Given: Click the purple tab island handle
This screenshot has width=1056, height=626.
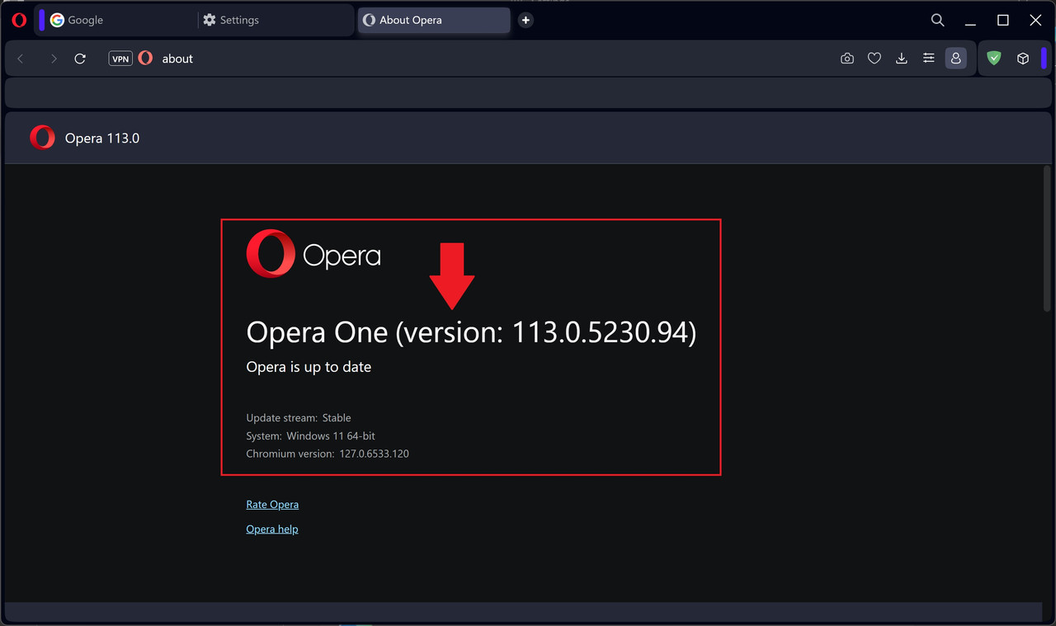Looking at the screenshot, I should pyautogui.click(x=41, y=20).
